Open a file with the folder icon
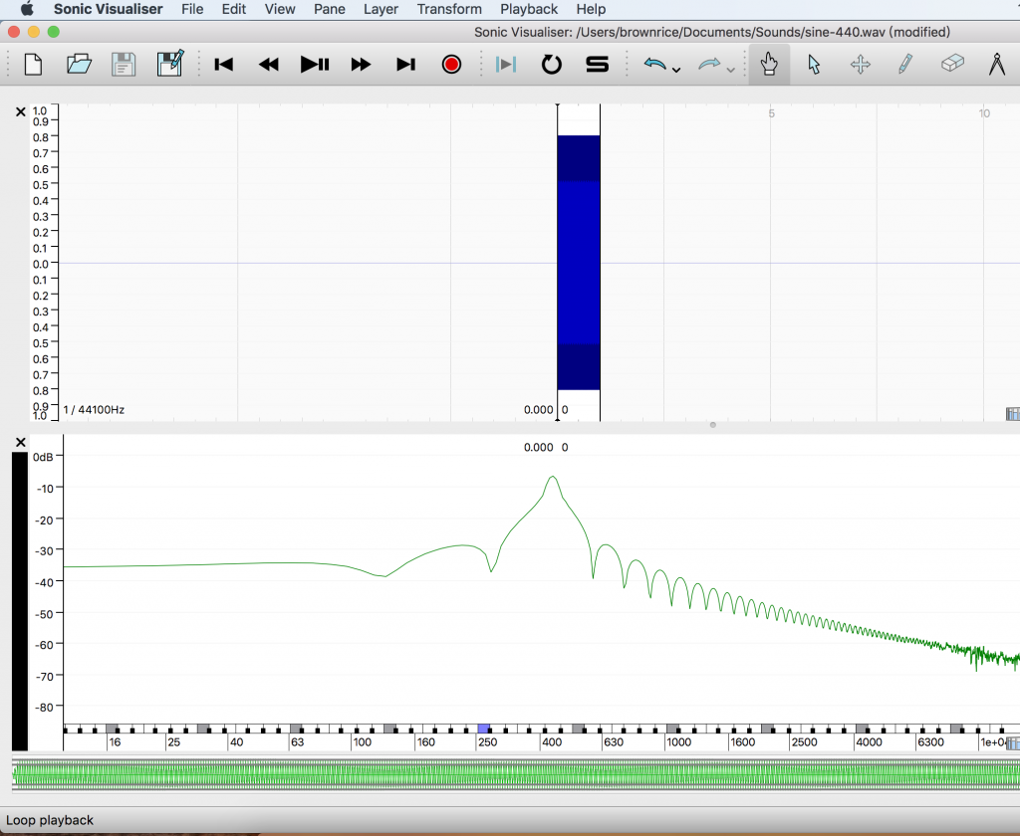The width and height of the screenshot is (1020, 836). [x=79, y=65]
